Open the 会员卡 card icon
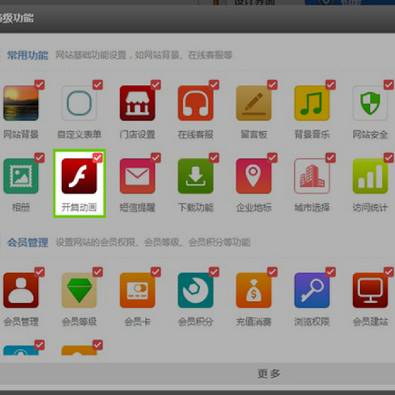Viewport: 395px width, 395px height. point(138,290)
